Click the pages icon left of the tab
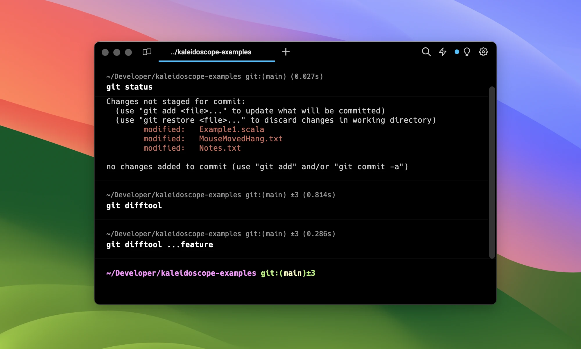Viewport: 581px width, 349px height. [147, 52]
